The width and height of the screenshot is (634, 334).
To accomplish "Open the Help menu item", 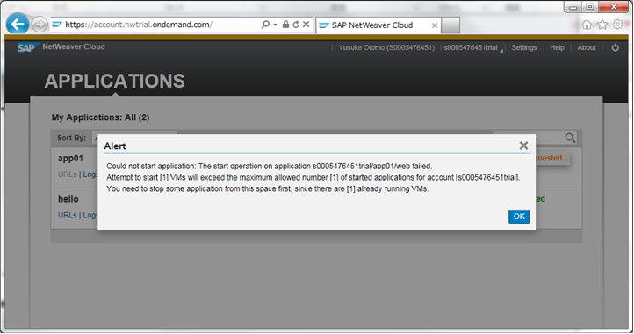I will [x=557, y=47].
